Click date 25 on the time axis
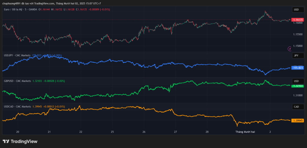 pos(112,132)
